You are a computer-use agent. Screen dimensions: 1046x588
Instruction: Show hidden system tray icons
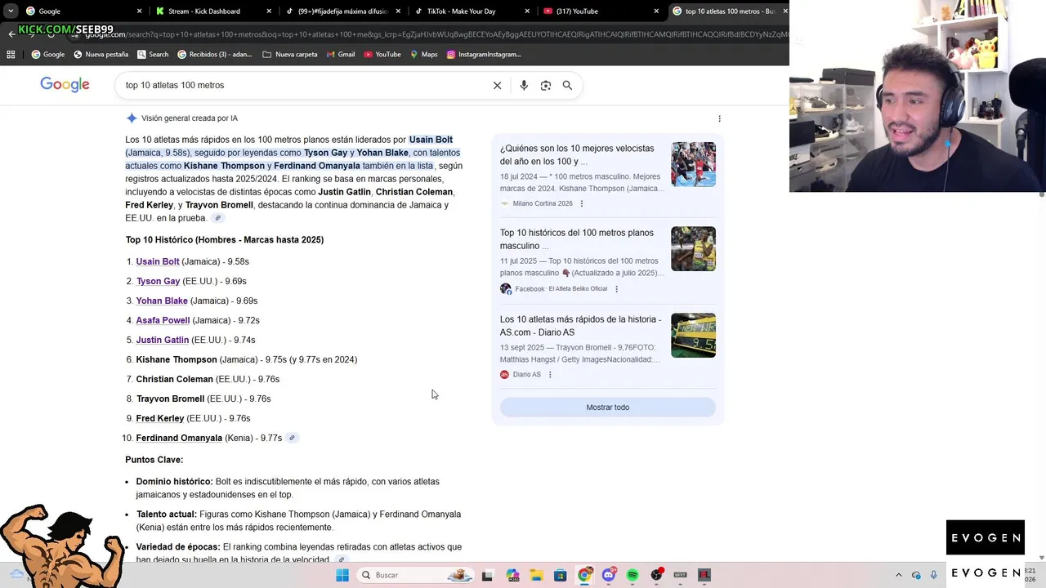coord(899,575)
